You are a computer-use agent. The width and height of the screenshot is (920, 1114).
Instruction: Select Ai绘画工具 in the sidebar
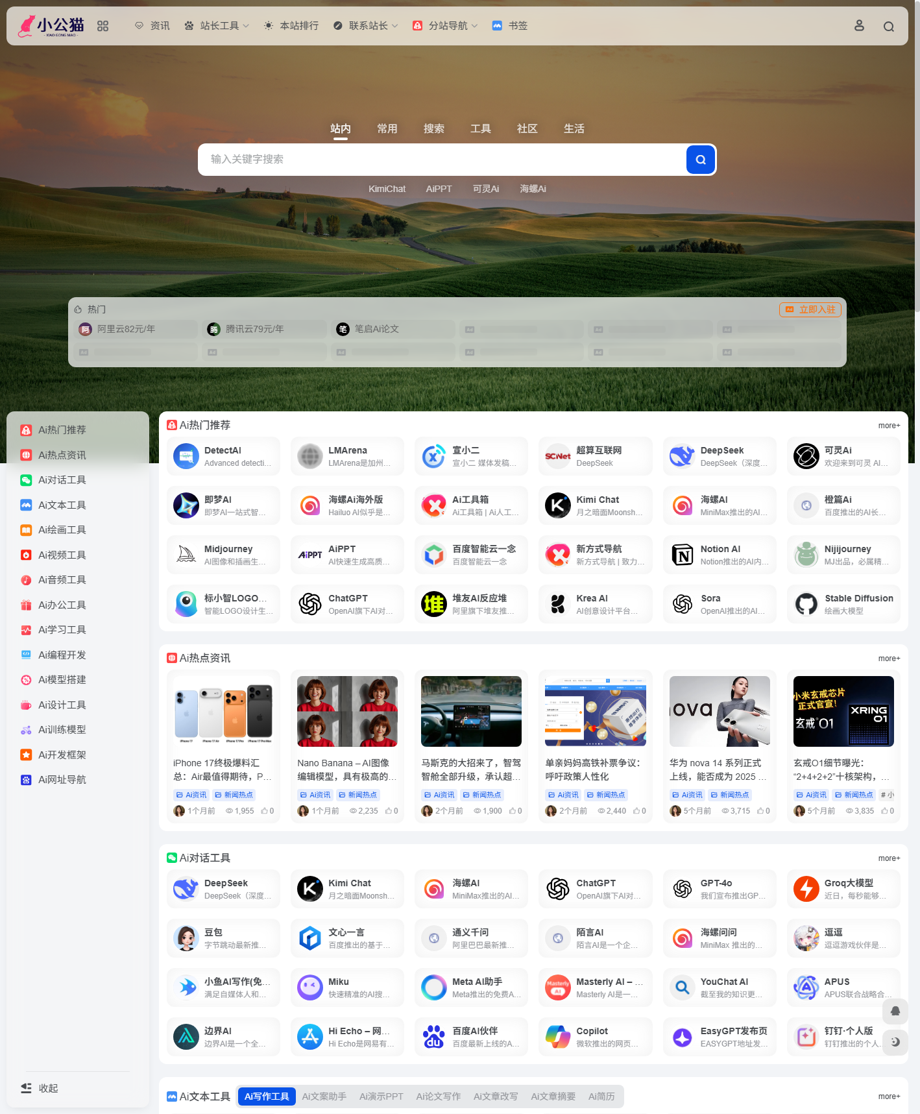click(x=62, y=530)
